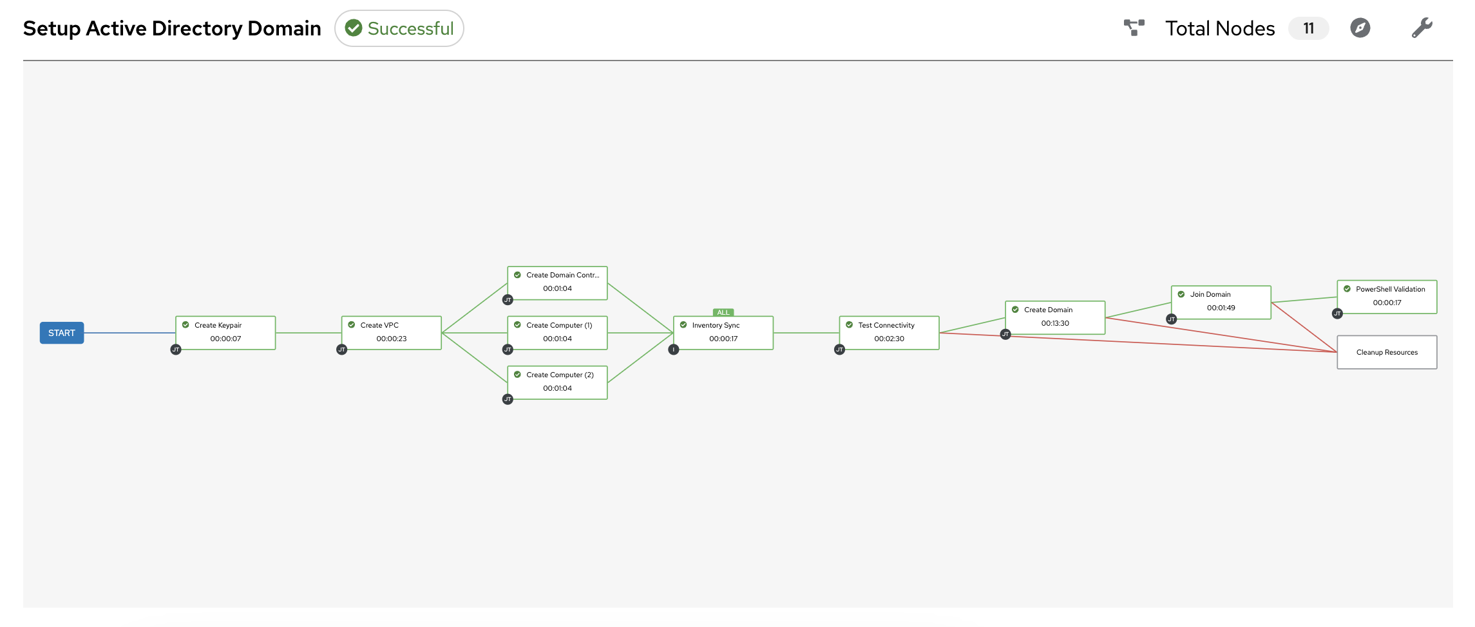
Task: Click the JT badge on Create Domain node
Action: pos(1005,333)
